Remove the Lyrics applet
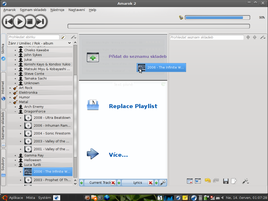 point(150,183)
